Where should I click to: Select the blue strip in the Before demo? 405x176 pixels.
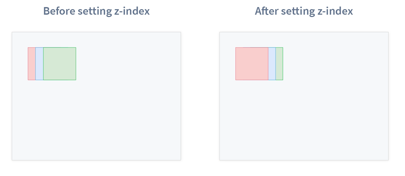pyautogui.click(x=39, y=64)
